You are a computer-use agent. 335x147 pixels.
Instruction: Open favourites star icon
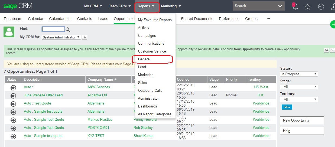pyautogui.click(x=307, y=7)
